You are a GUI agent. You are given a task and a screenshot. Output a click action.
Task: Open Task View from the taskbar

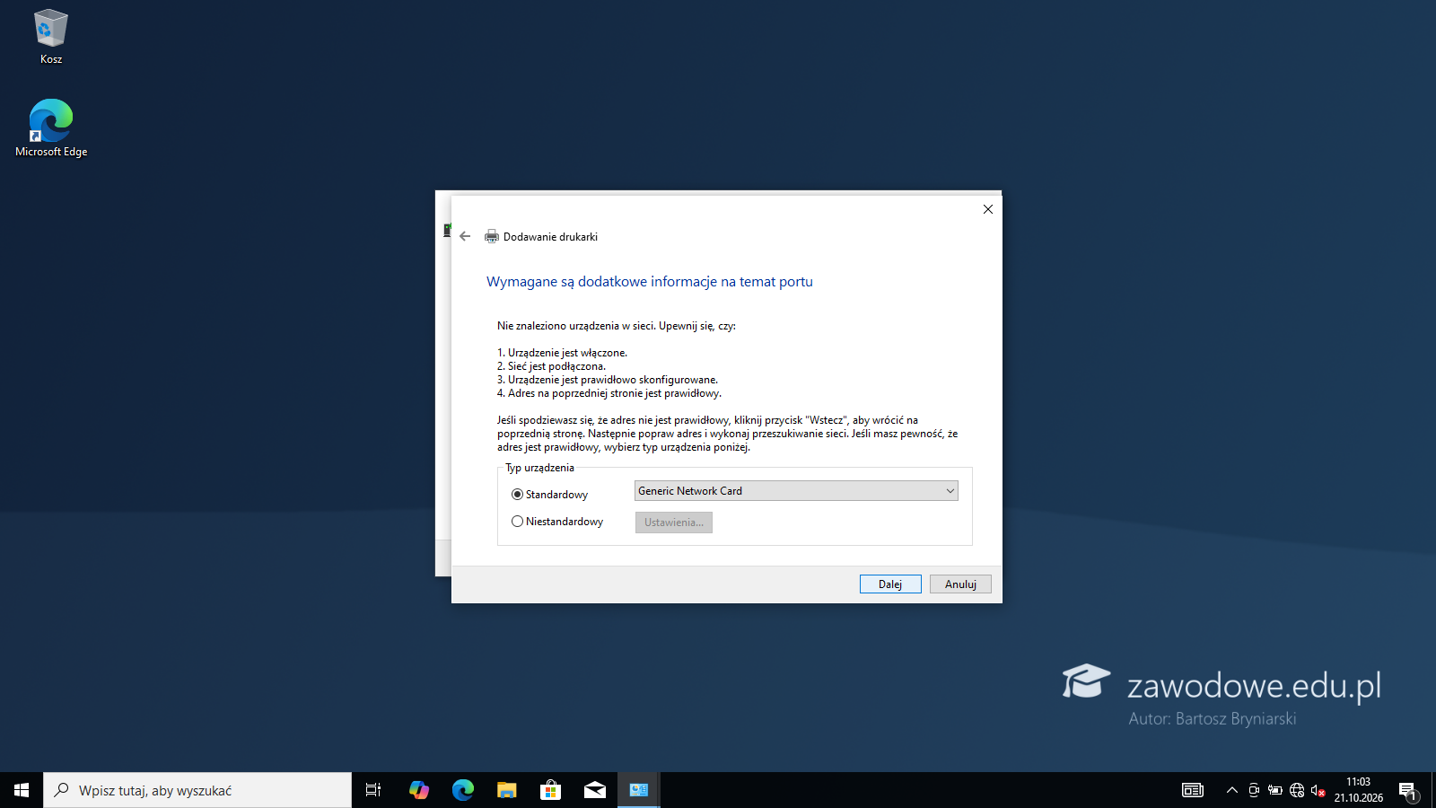tap(373, 790)
